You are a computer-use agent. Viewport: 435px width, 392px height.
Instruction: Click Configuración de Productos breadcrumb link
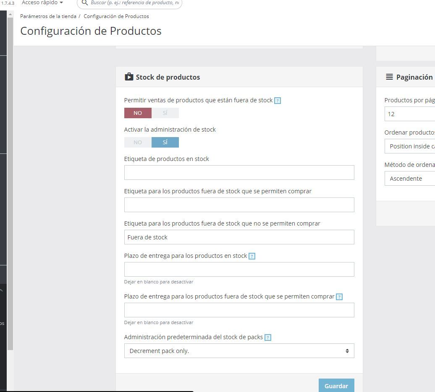point(116,16)
